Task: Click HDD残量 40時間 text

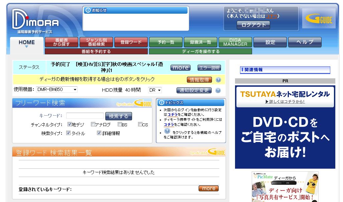Action: 121,90
